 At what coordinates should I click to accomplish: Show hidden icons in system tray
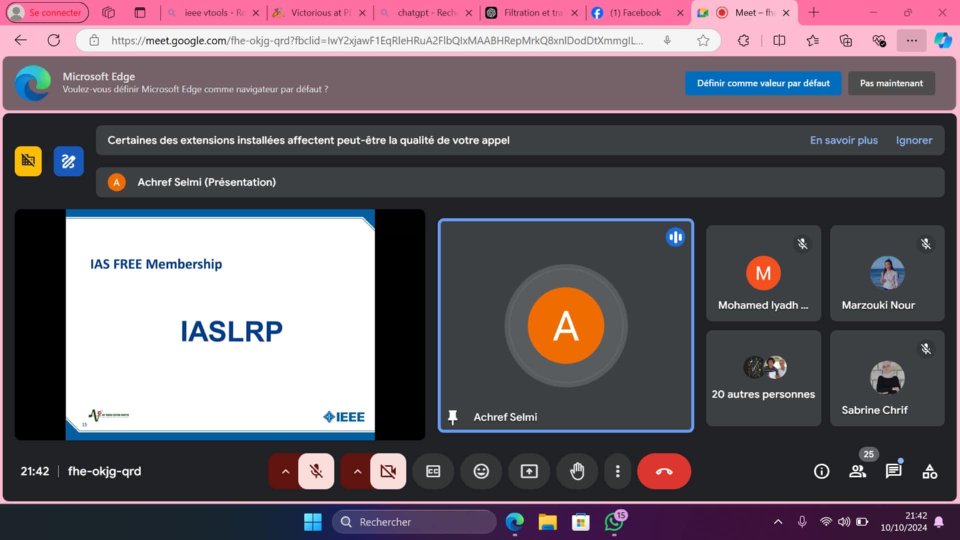pyautogui.click(x=778, y=522)
